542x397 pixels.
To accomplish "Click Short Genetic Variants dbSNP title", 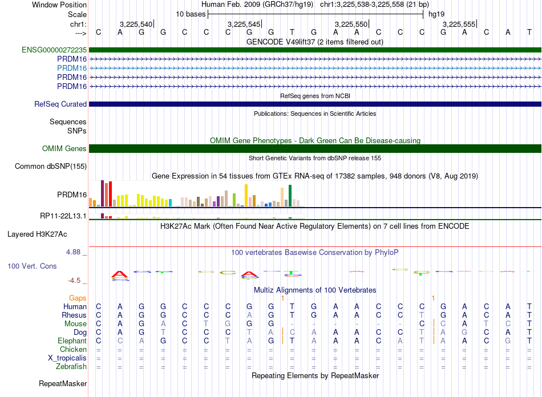I will point(315,158).
